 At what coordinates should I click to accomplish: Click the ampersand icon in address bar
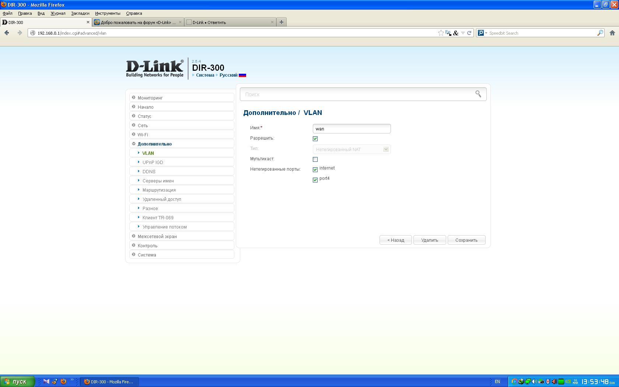[x=456, y=33]
